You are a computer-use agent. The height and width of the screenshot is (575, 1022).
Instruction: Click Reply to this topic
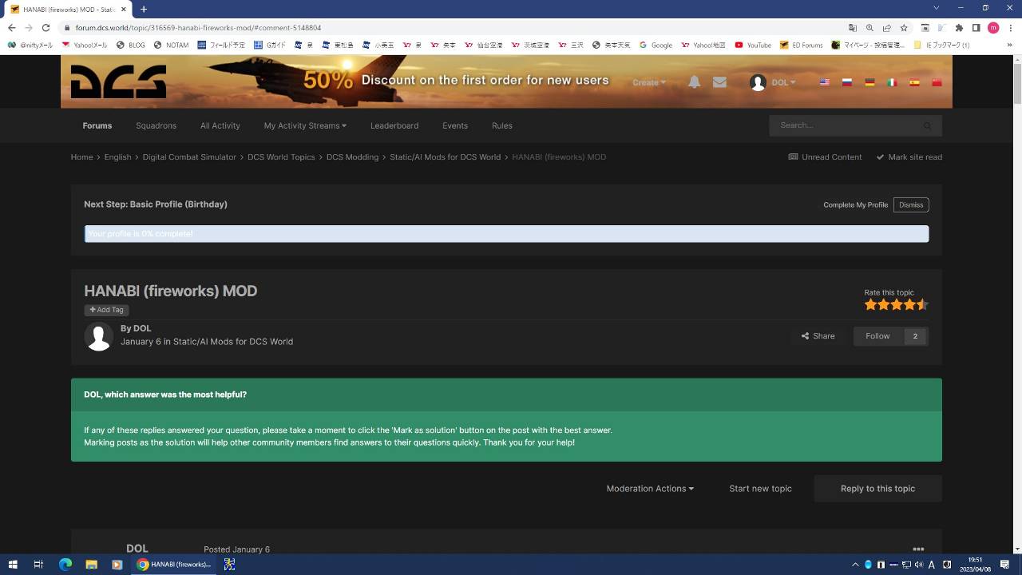[x=877, y=489]
